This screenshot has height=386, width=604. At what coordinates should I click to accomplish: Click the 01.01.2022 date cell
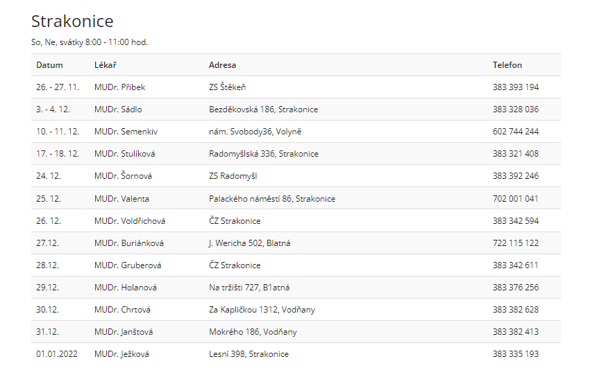coord(57,354)
